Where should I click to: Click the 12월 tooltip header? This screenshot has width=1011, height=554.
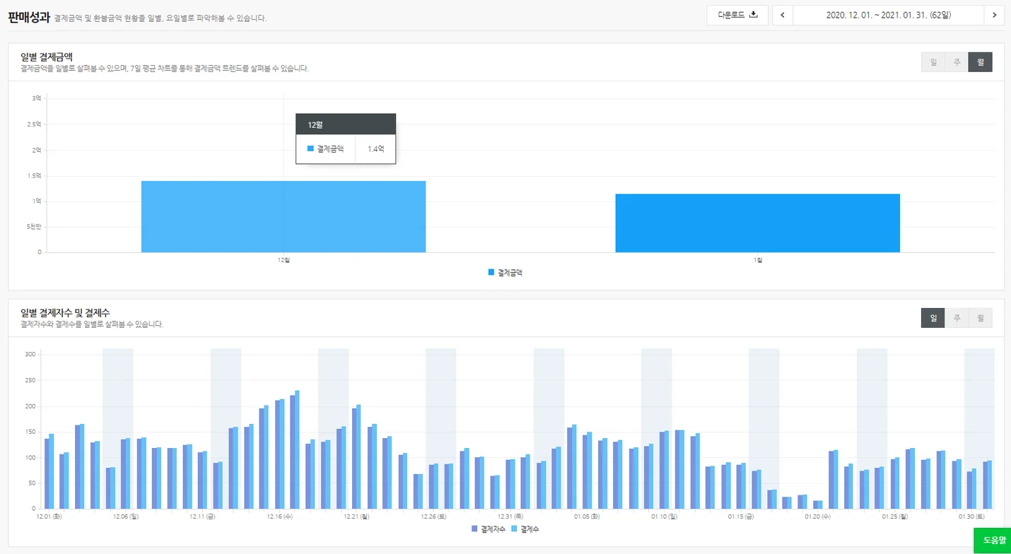(x=346, y=124)
